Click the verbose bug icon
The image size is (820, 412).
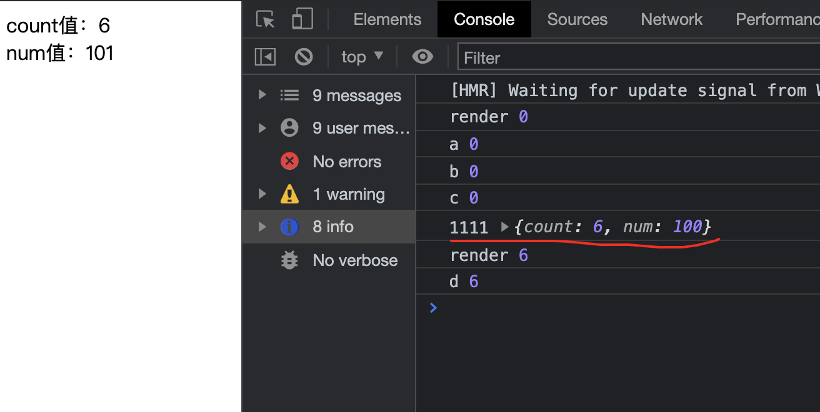(289, 260)
